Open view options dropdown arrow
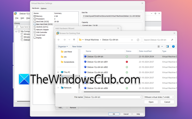Screen dimensions: 192x119 [x=162, y=46]
